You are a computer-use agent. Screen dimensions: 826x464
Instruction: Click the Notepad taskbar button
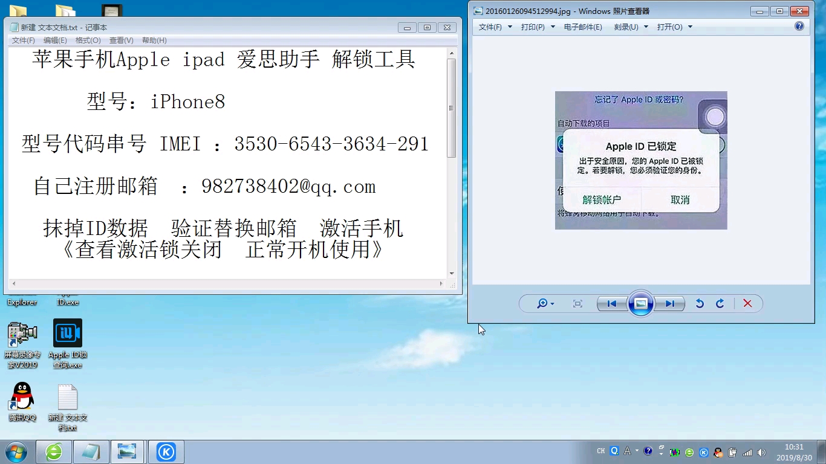91,452
